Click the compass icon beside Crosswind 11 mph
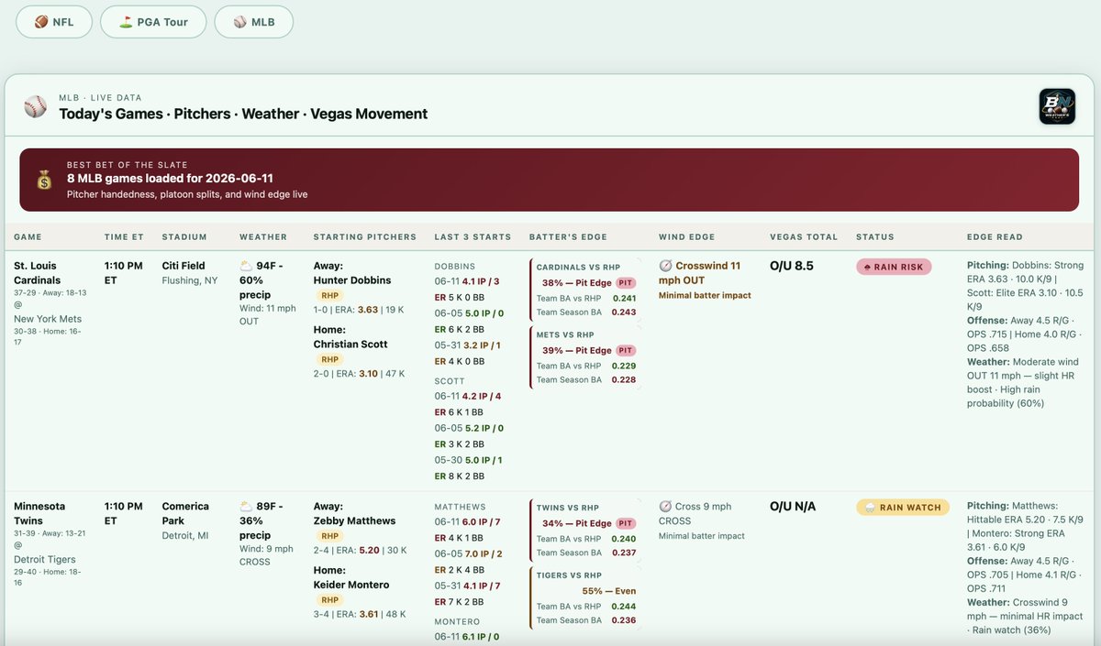The image size is (1101, 646). pos(665,266)
